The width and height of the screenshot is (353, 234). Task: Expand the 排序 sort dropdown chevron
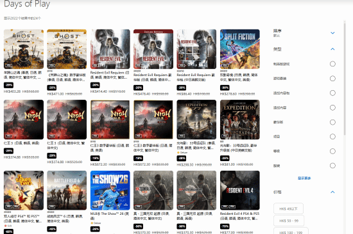pyautogui.click(x=332, y=33)
